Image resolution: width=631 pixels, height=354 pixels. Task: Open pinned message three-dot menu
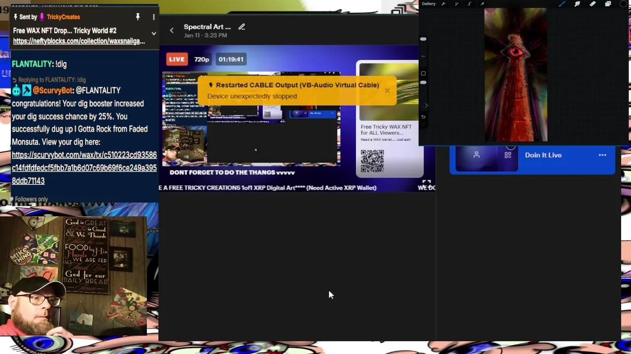click(153, 17)
